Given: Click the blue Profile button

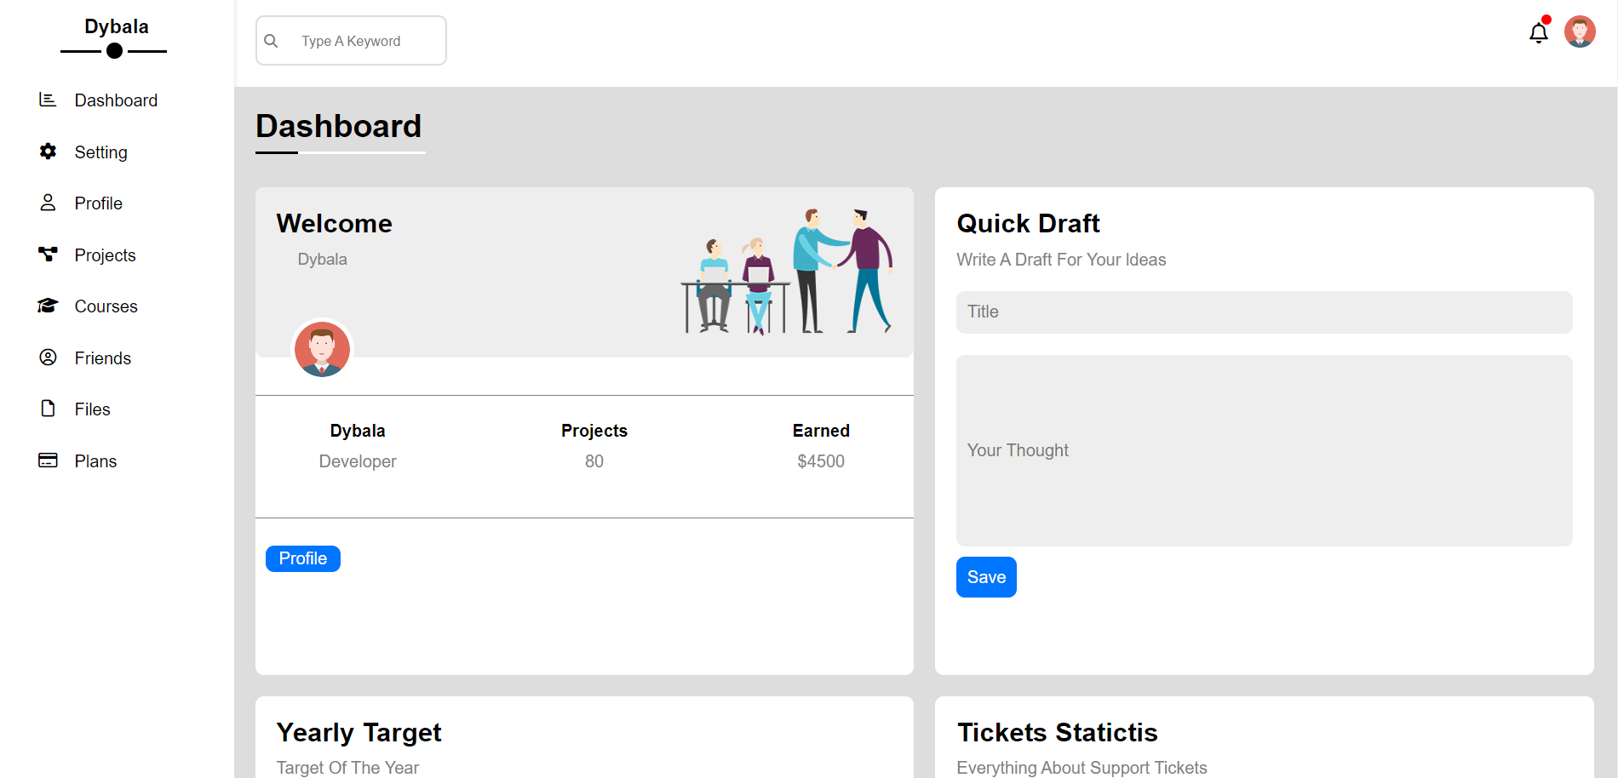Looking at the screenshot, I should (x=303, y=558).
